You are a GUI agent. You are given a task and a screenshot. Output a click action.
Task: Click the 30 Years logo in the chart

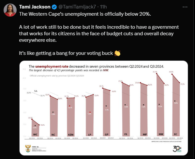(x=177, y=149)
